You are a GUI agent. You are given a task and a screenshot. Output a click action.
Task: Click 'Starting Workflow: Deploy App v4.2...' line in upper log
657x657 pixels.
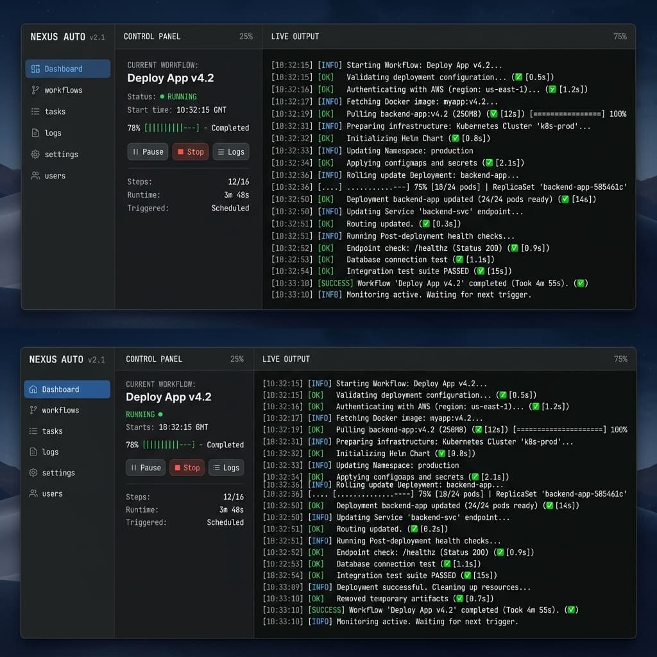click(x=387, y=65)
